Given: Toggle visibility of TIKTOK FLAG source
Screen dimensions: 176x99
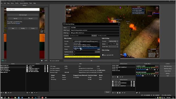Looking at the screenshot, I should 131,84.
